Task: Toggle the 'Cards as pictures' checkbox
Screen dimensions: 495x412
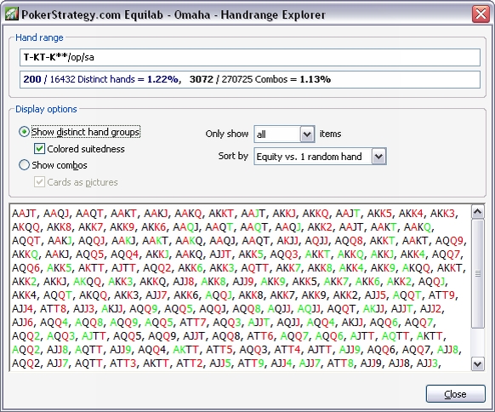Action: [x=39, y=182]
